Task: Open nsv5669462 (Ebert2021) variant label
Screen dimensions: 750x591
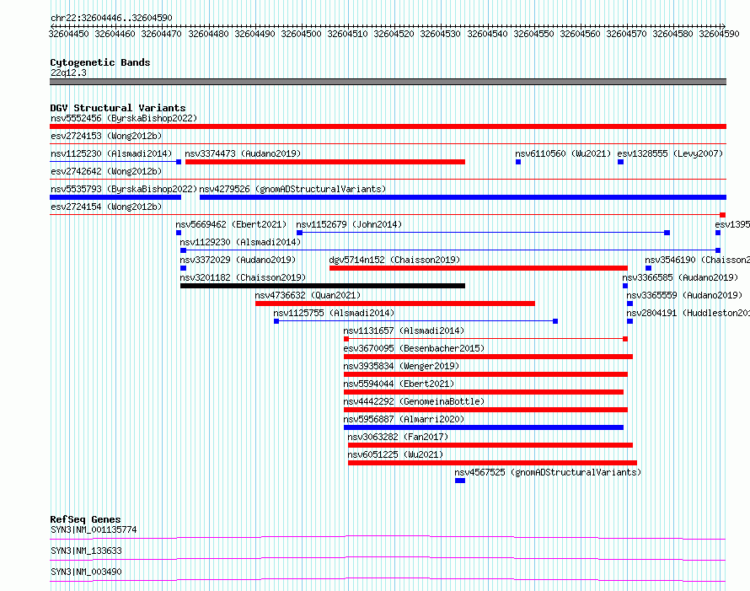Action: point(231,224)
